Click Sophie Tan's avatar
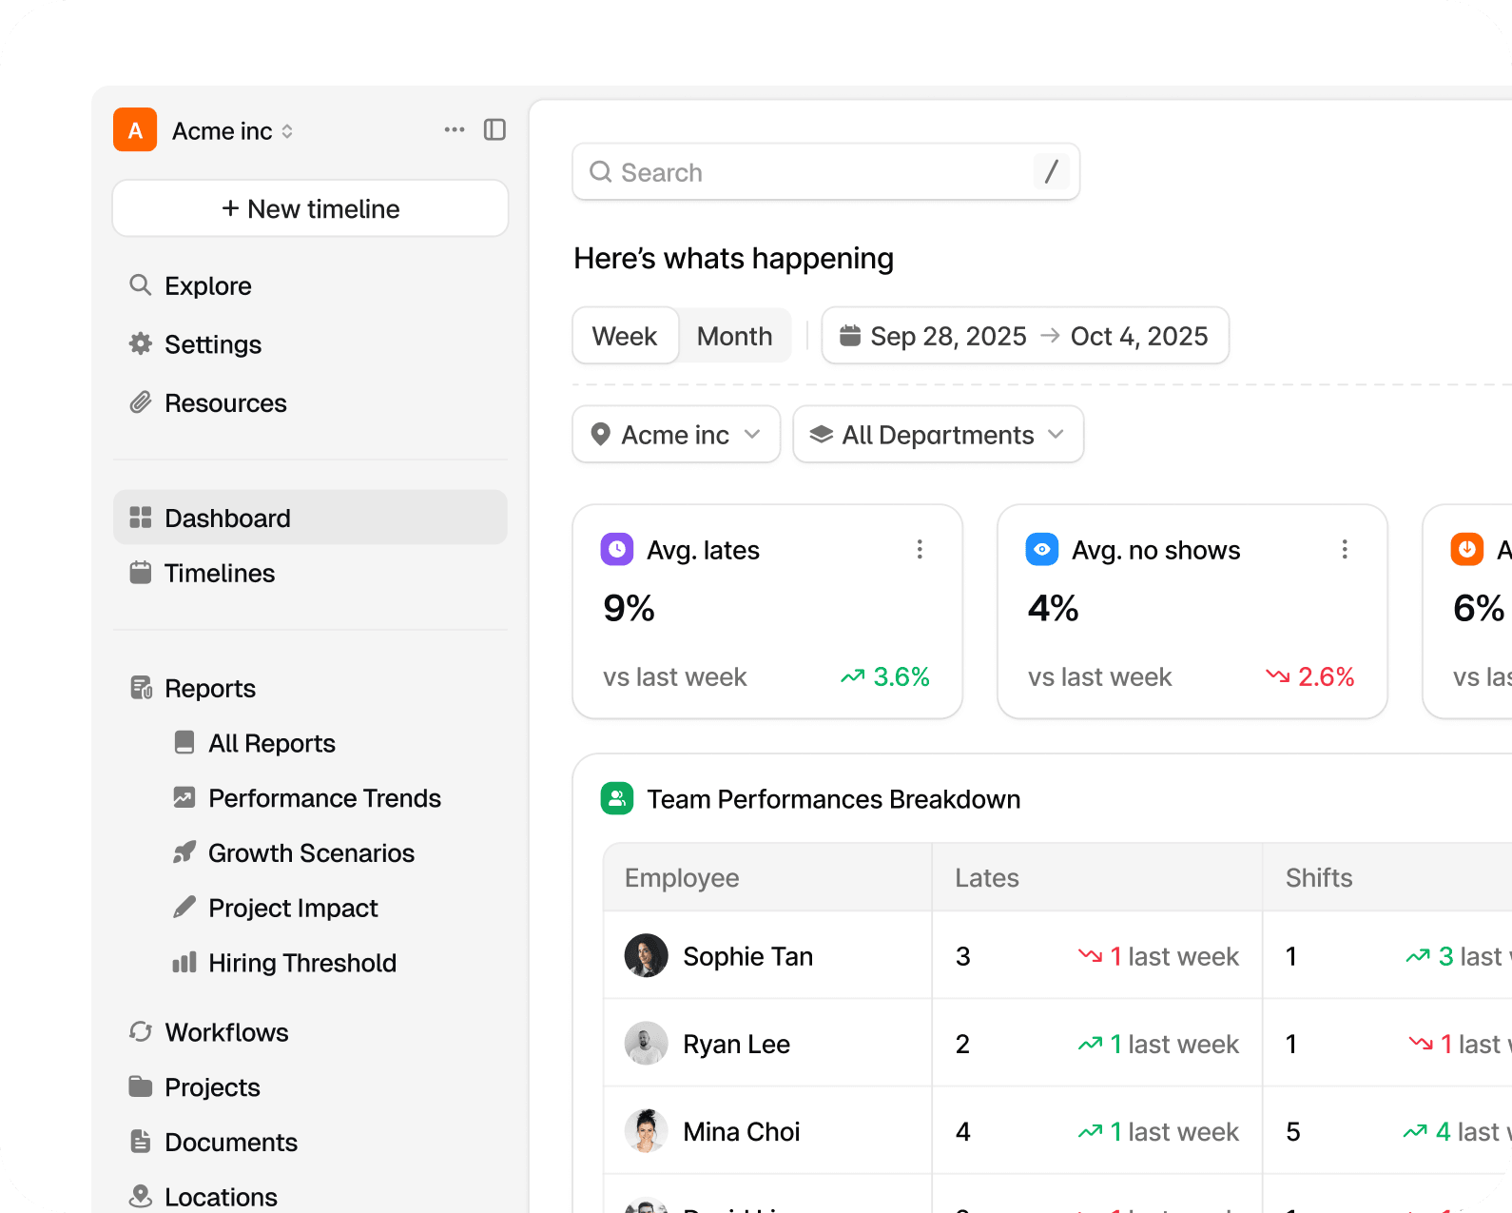Image resolution: width=1512 pixels, height=1213 pixels. [646, 955]
